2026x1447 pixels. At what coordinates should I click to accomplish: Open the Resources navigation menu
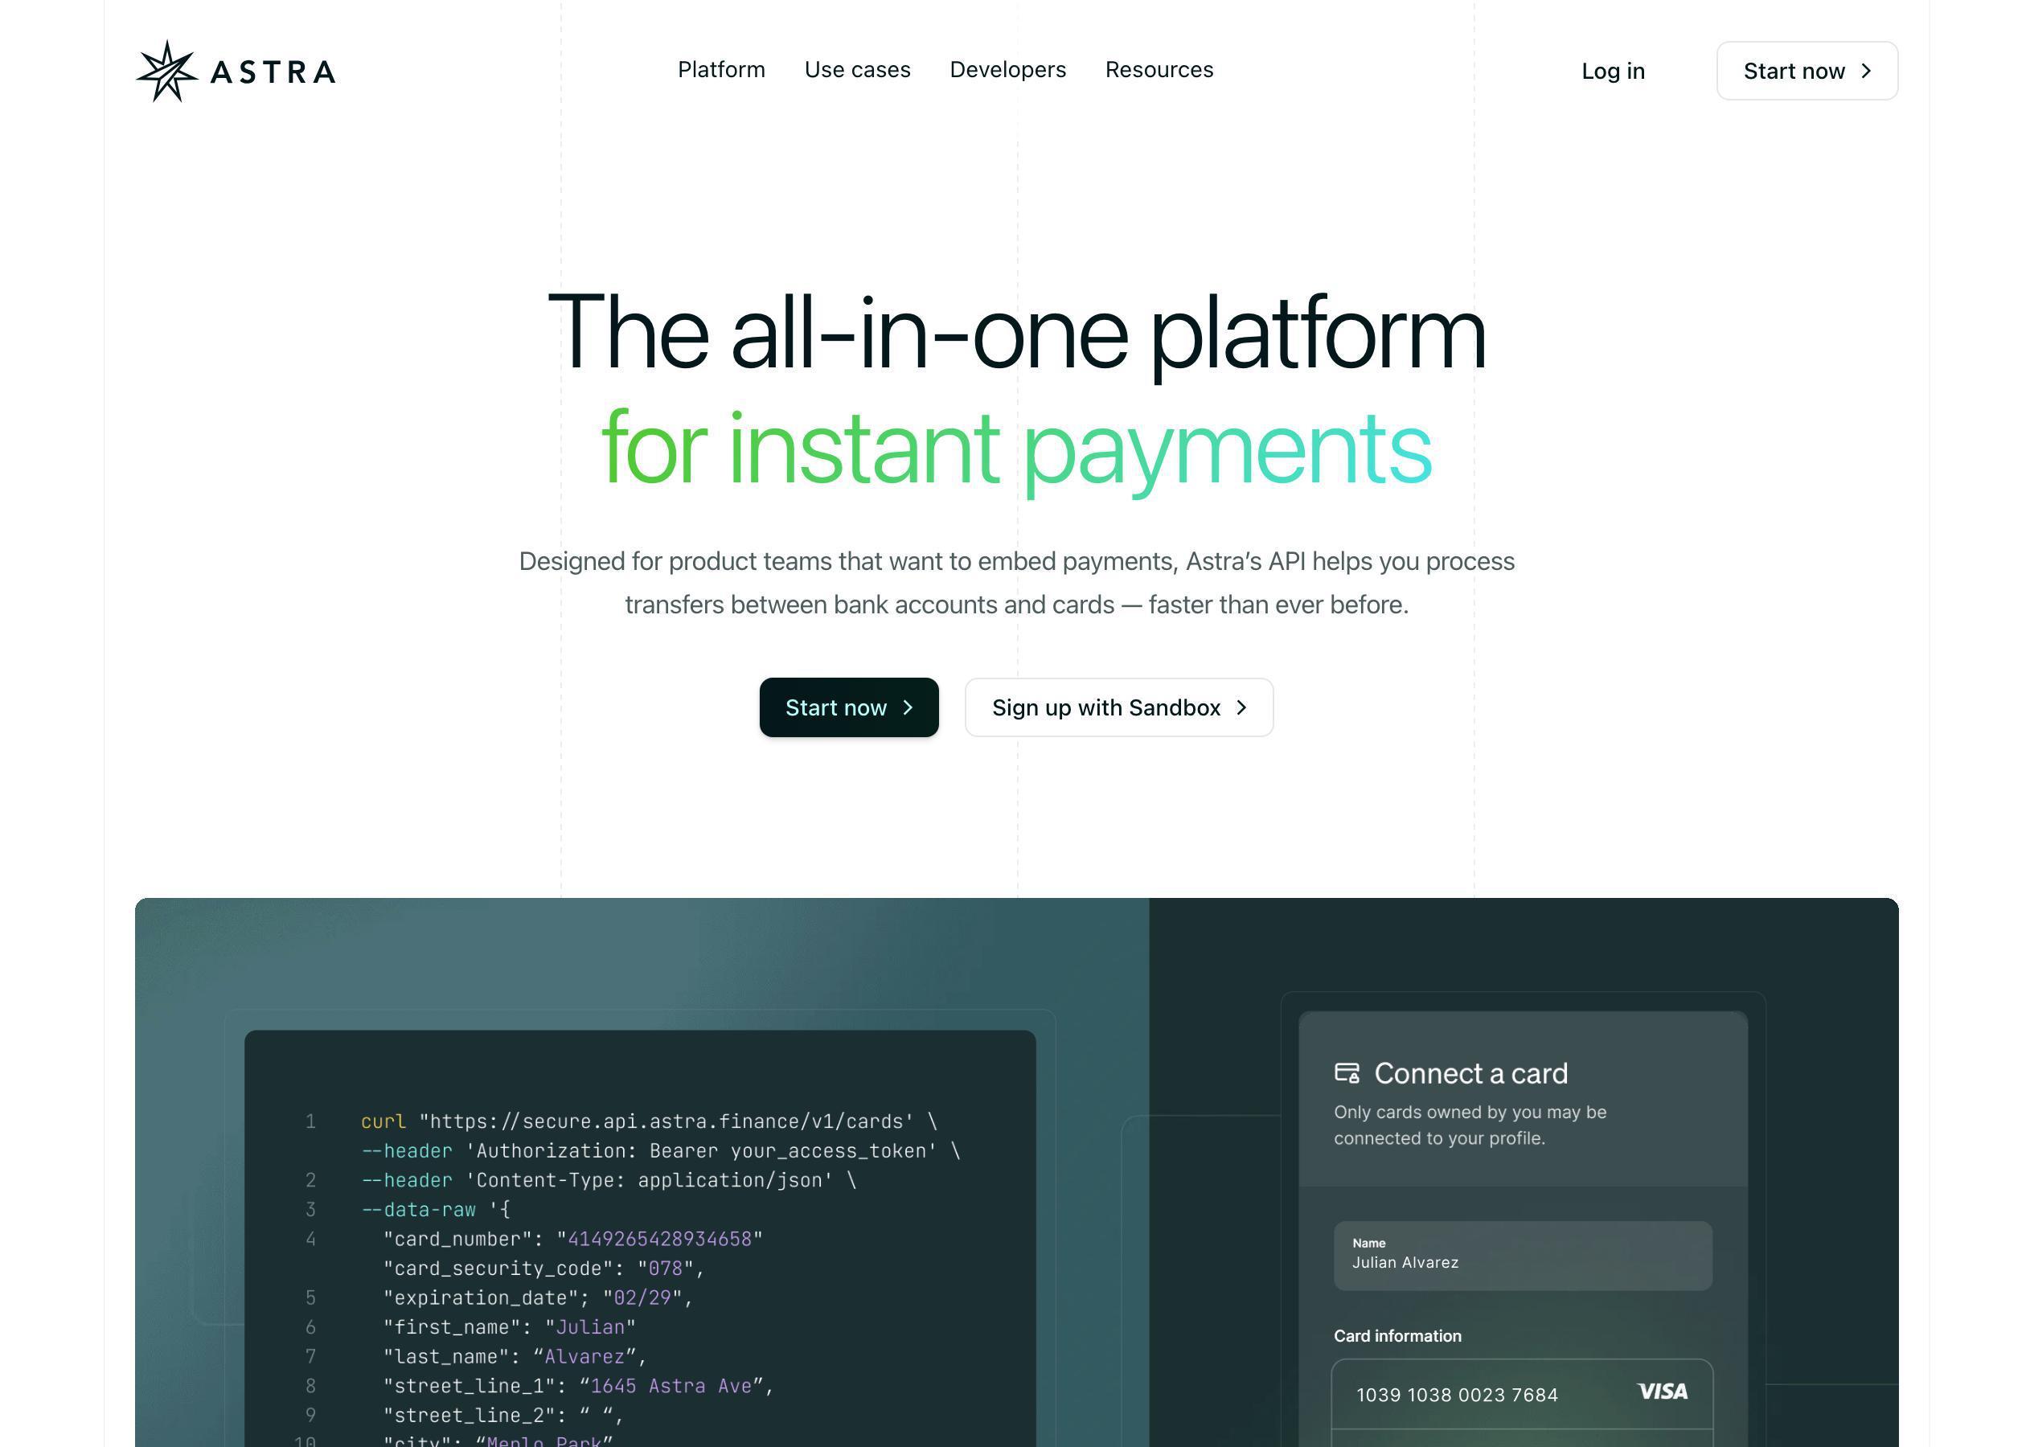(1159, 69)
